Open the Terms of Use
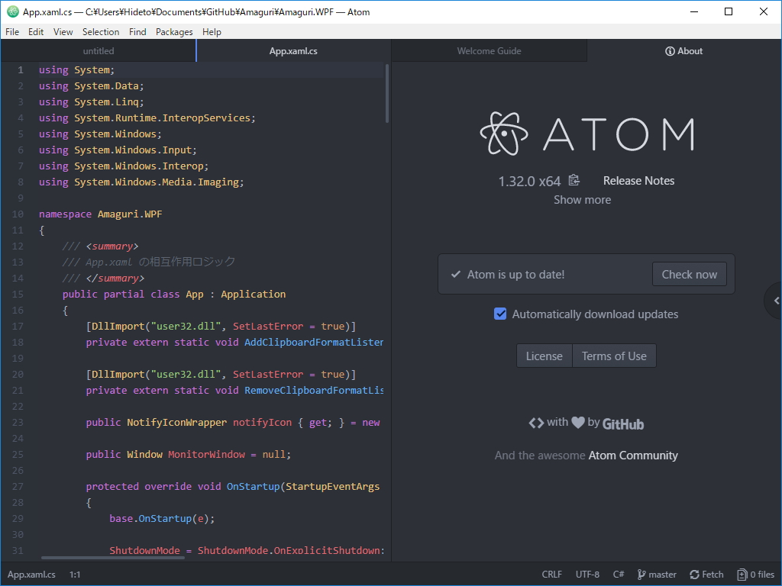Image resolution: width=782 pixels, height=586 pixels. coord(613,355)
